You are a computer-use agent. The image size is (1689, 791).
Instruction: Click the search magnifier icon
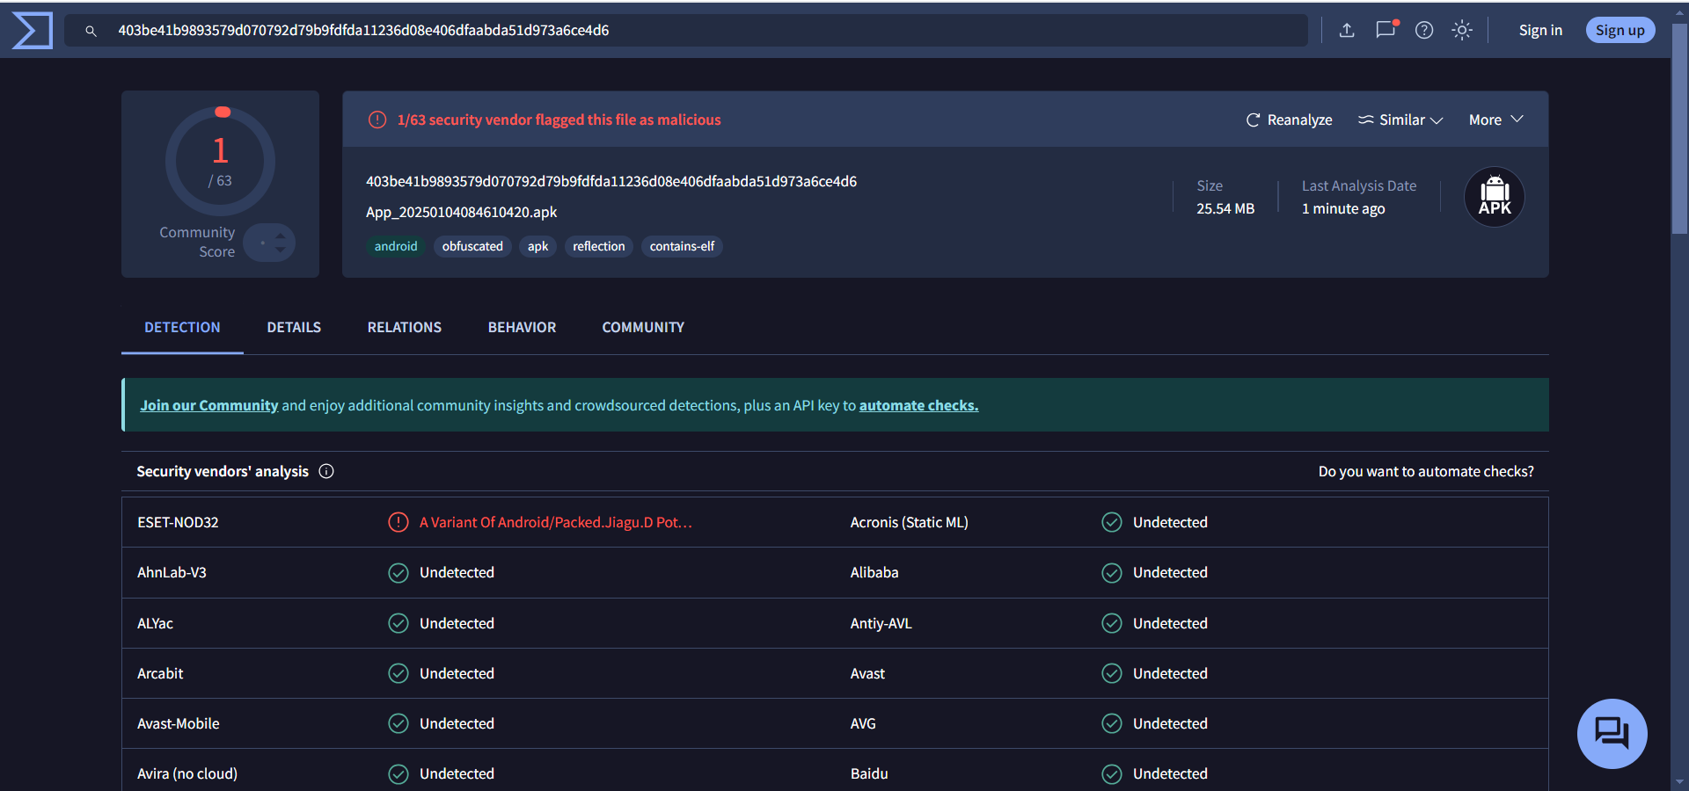(91, 31)
